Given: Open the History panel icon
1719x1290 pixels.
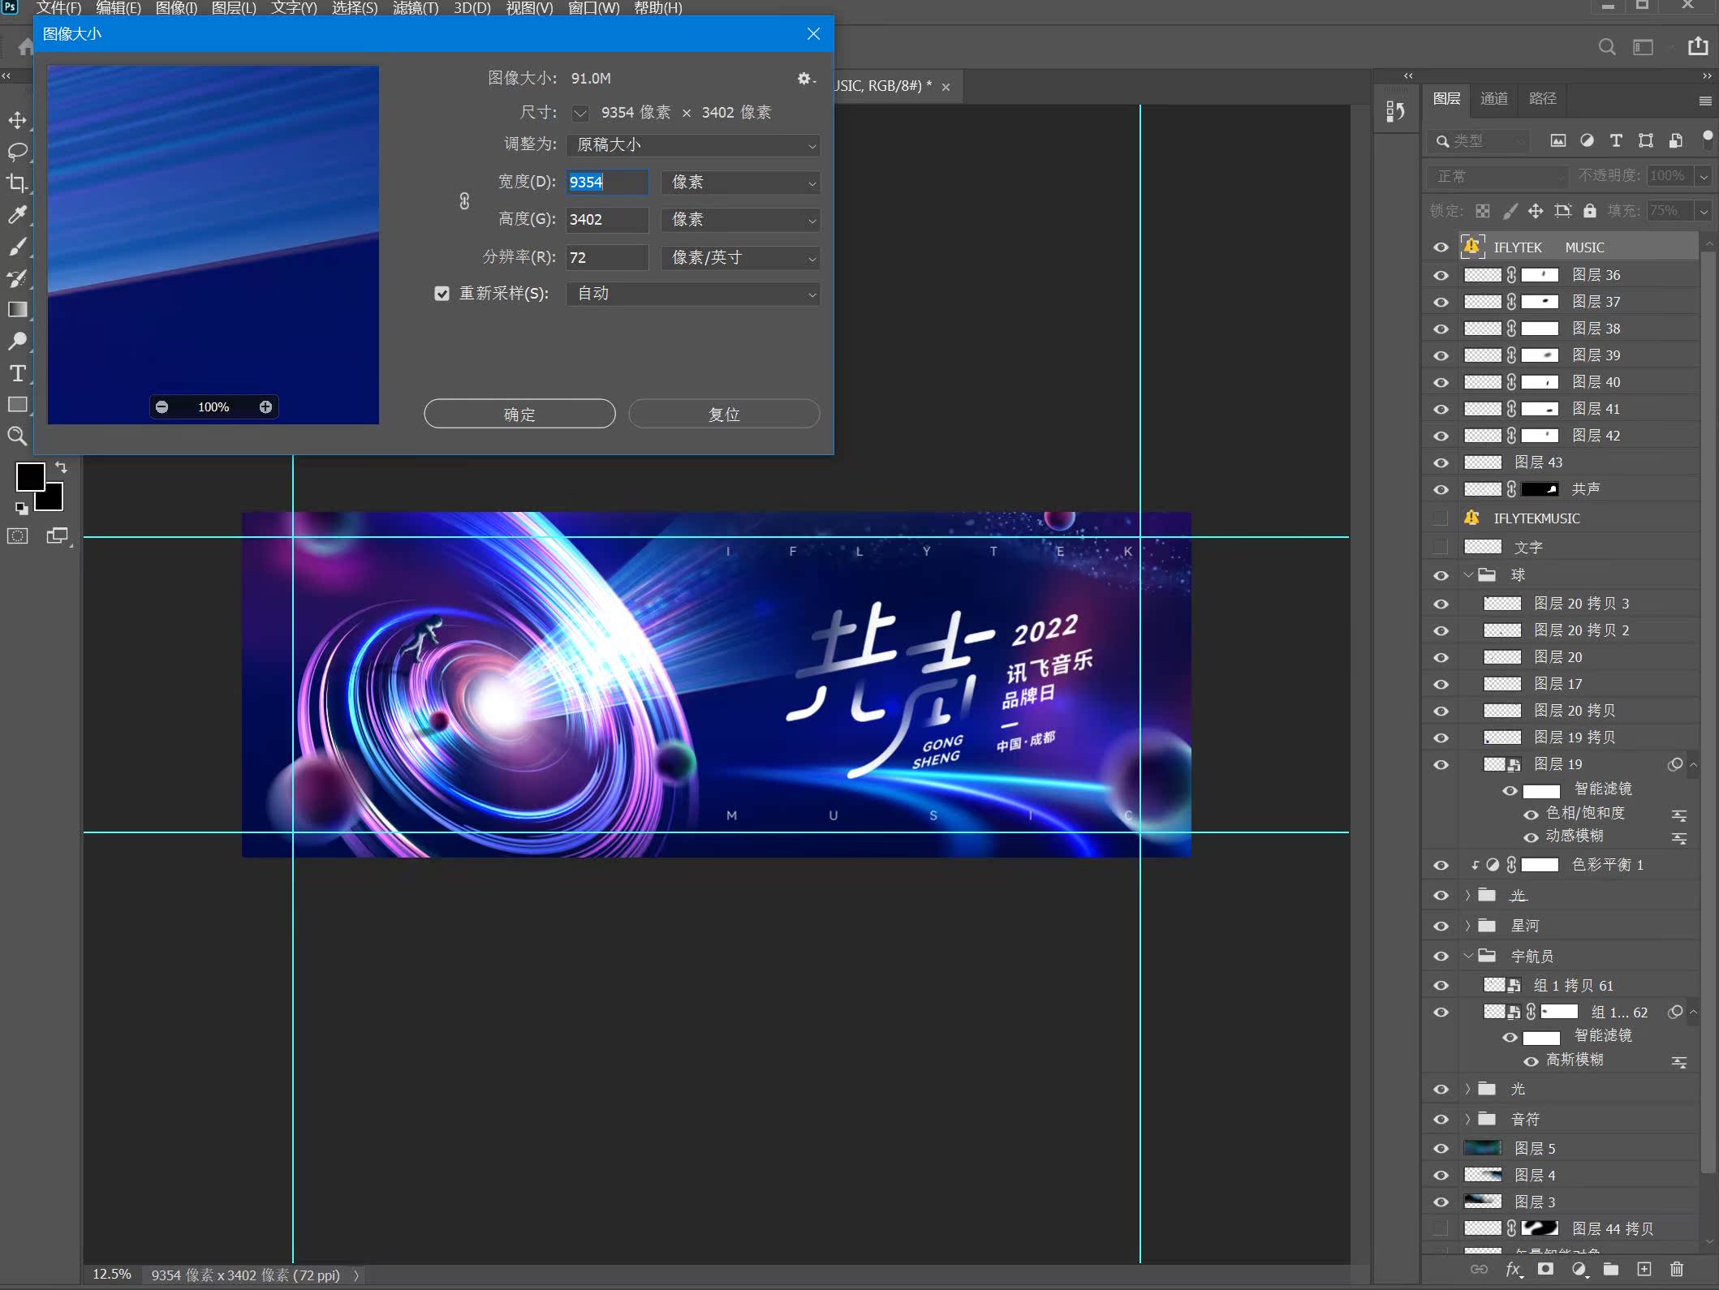Looking at the screenshot, I should tap(1395, 111).
